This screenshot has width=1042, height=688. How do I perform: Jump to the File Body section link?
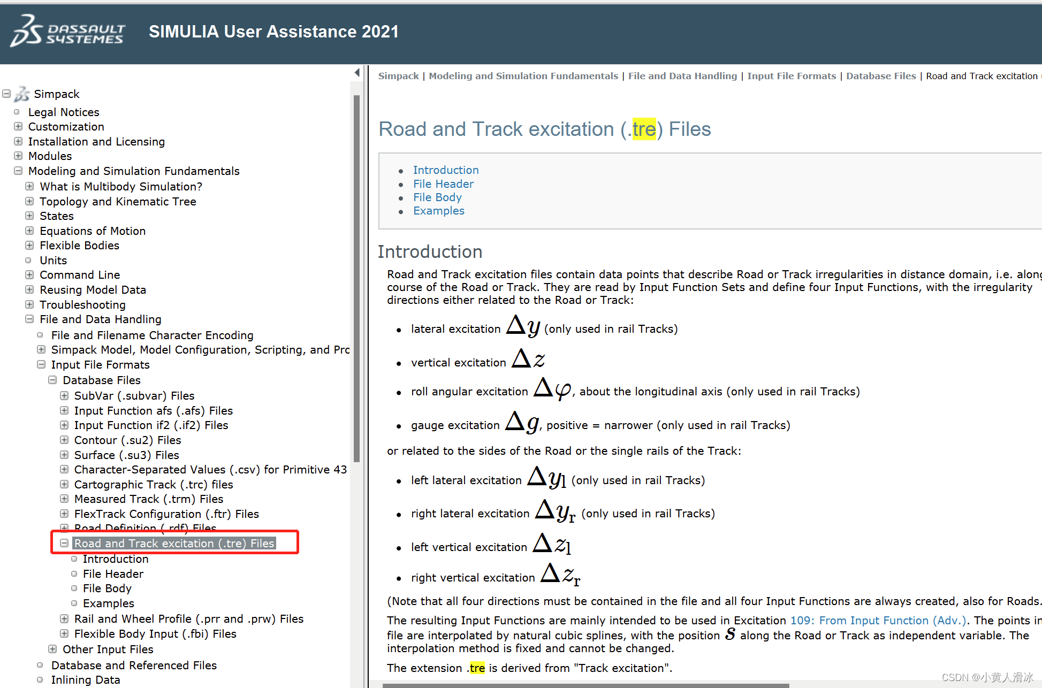coord(437,197)
